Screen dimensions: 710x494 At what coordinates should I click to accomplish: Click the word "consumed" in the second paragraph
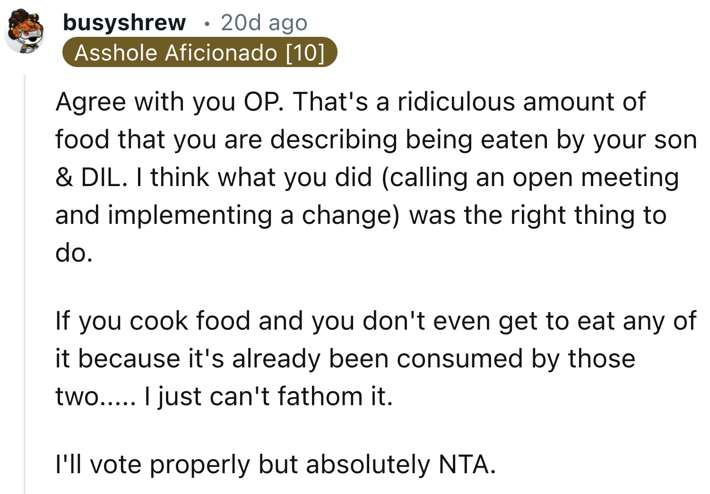(459, 358)
